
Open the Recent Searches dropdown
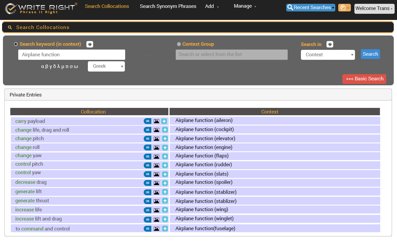[311, 8]
